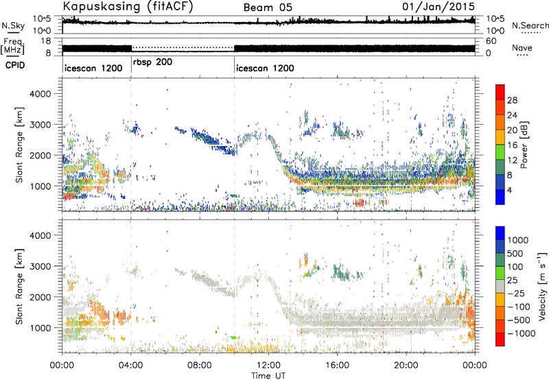Click the '1000' tick on velocity panel slant range axis
The image size is (549, 380).
pos(40,328)
